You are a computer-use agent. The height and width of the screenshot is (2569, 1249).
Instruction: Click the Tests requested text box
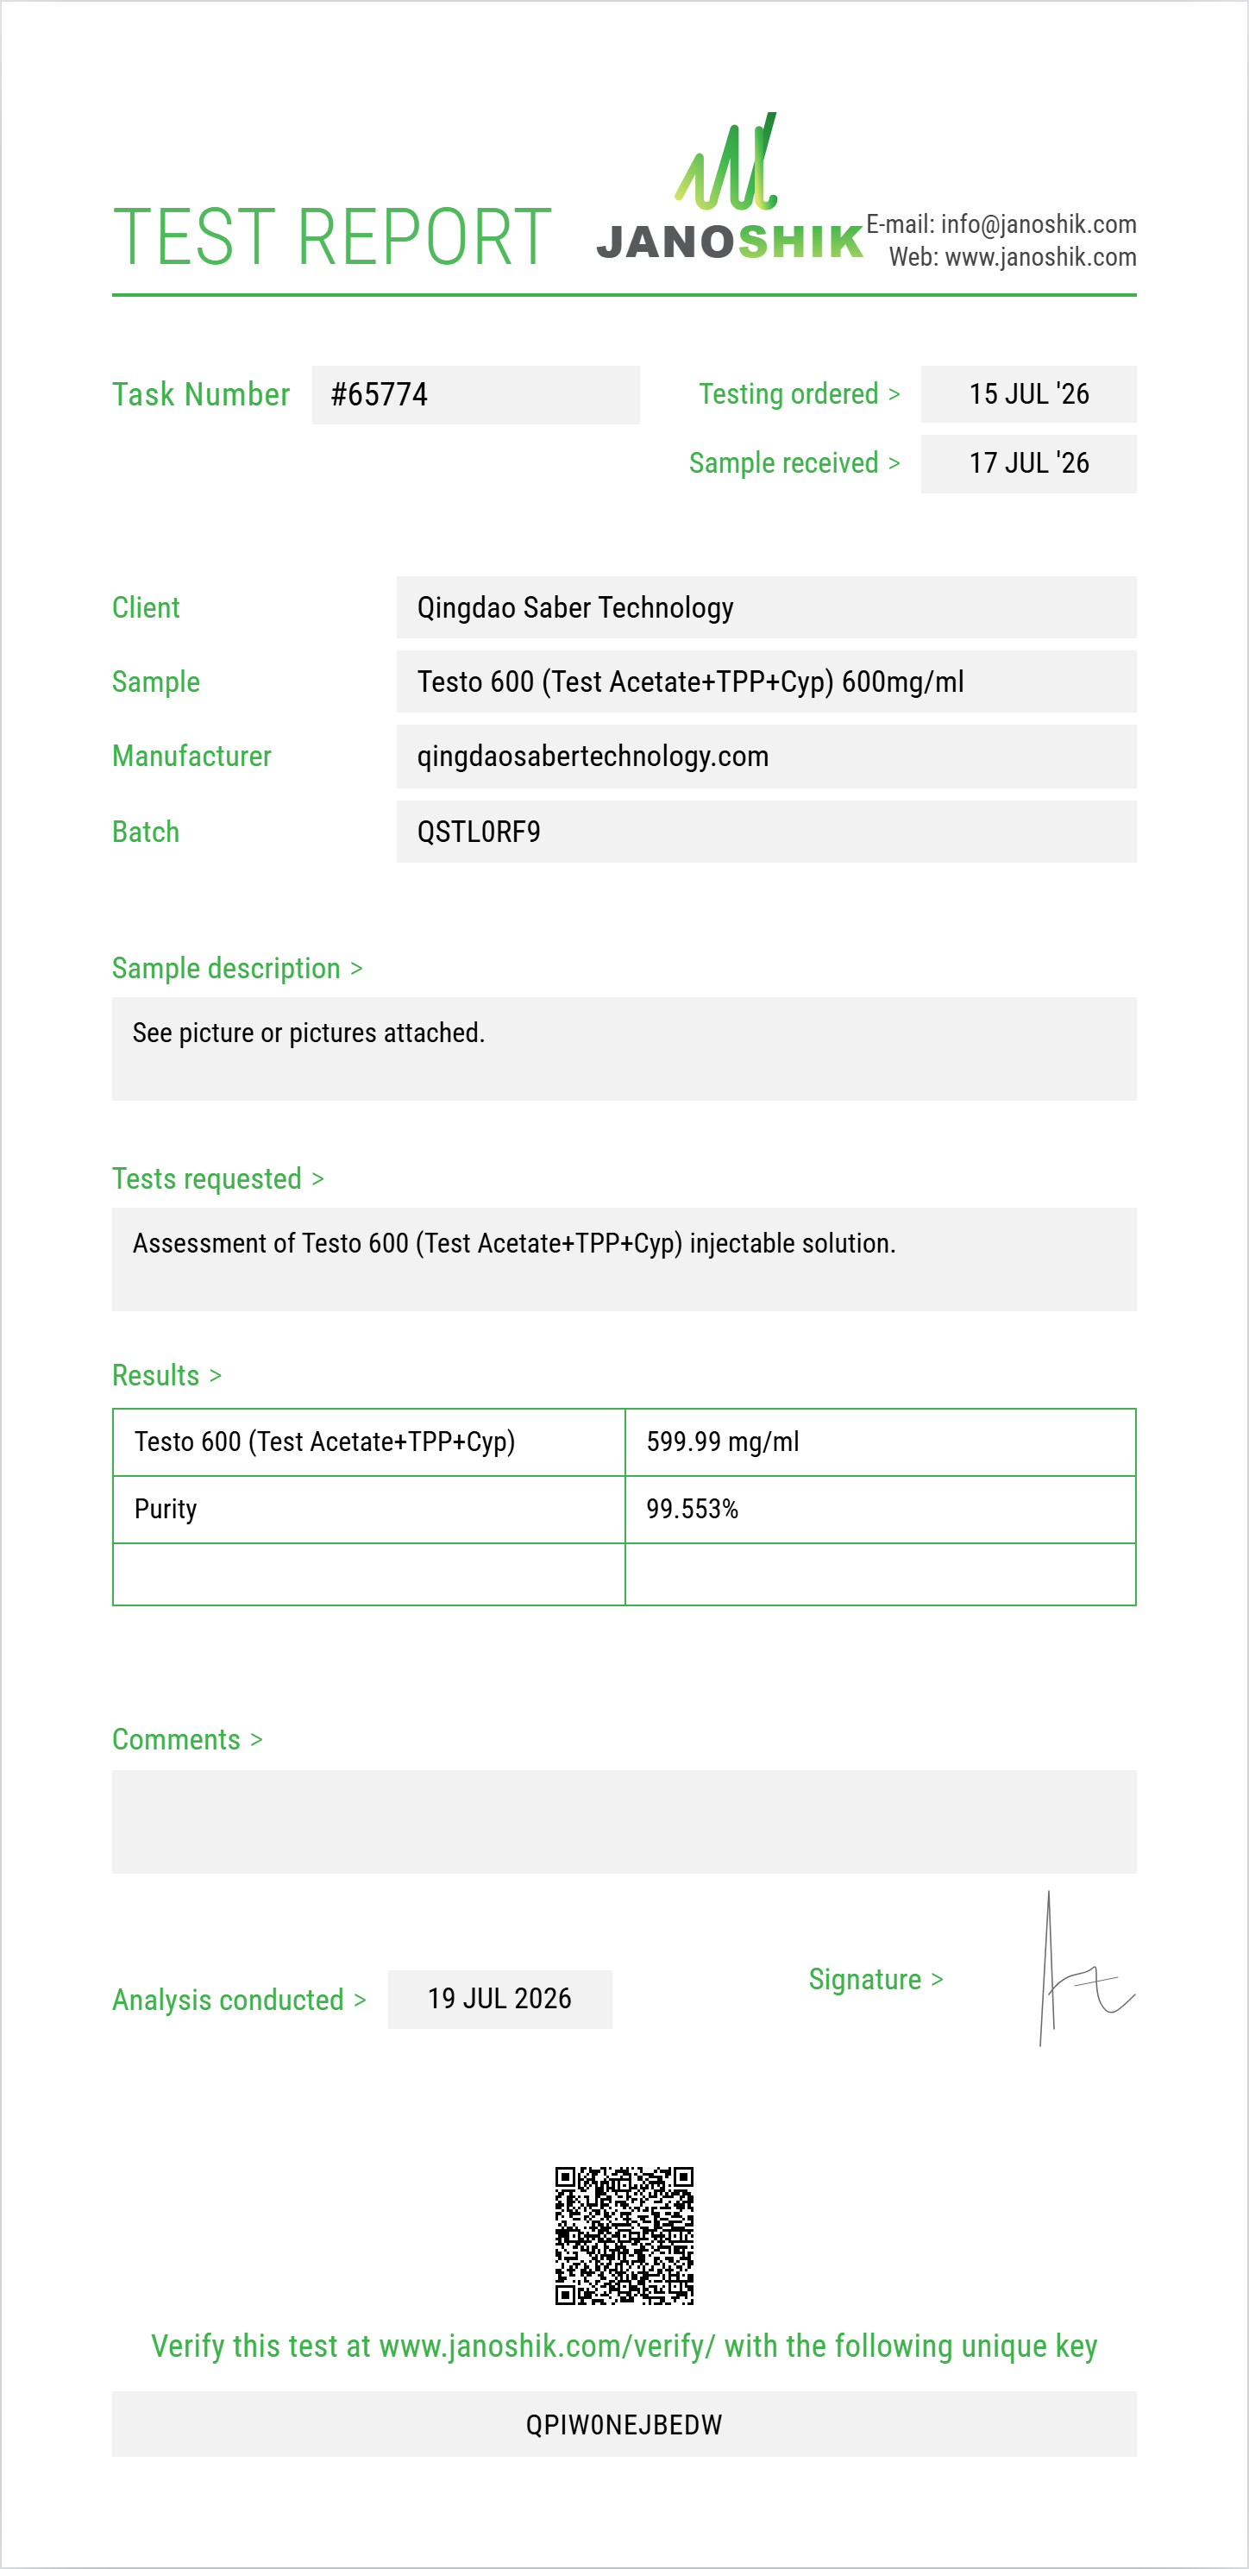click(x=624, y=1259)
